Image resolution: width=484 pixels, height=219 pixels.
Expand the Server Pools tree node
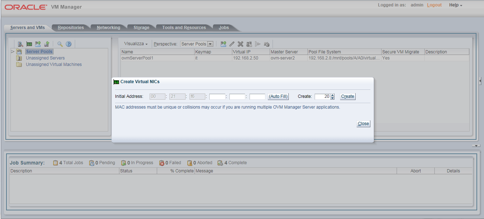coord(13,52)
